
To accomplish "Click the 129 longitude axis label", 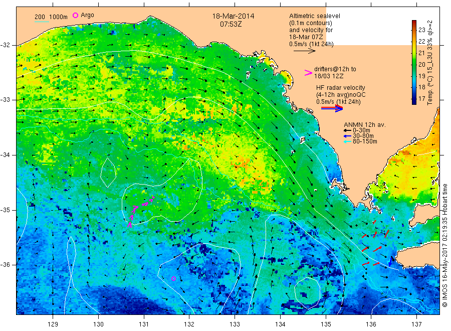I will coord(53,324).
